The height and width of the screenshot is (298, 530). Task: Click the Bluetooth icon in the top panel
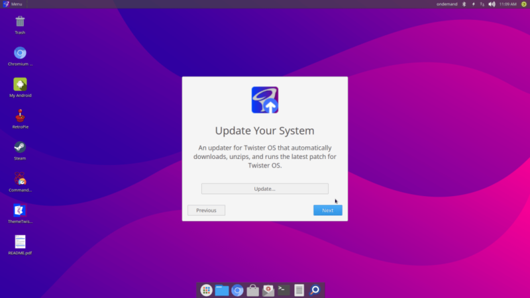click(464, 4)
